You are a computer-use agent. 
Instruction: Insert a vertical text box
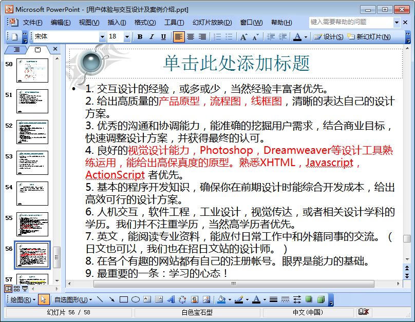tap(159, 299)
